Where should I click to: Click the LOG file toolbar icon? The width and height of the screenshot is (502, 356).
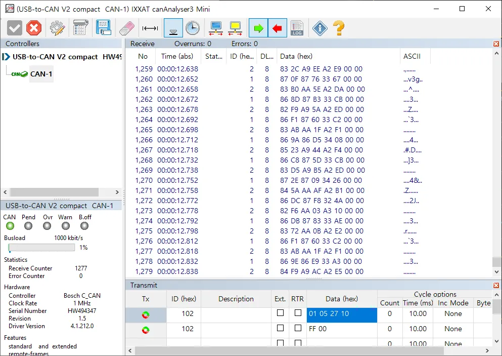297,28
